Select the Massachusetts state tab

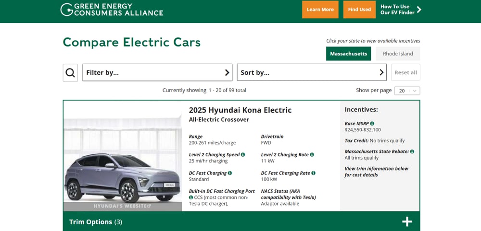pos(348,54)
